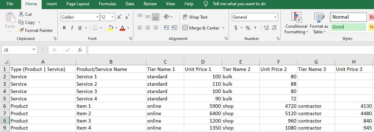The width and height of the screenshot is (374, 132).
Task: Launch Font settings dialog launcher
Action: (131, 39)
